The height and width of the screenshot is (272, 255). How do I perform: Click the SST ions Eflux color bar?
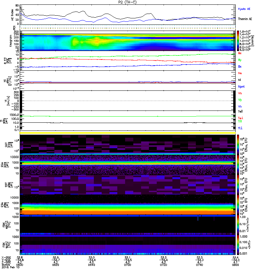[x=238, y=145]
